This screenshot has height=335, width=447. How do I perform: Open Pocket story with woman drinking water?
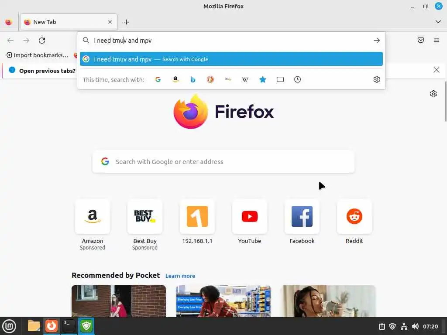tap(328, 301)
